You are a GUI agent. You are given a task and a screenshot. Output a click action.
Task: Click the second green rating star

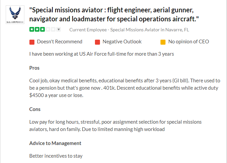(37, 30)
